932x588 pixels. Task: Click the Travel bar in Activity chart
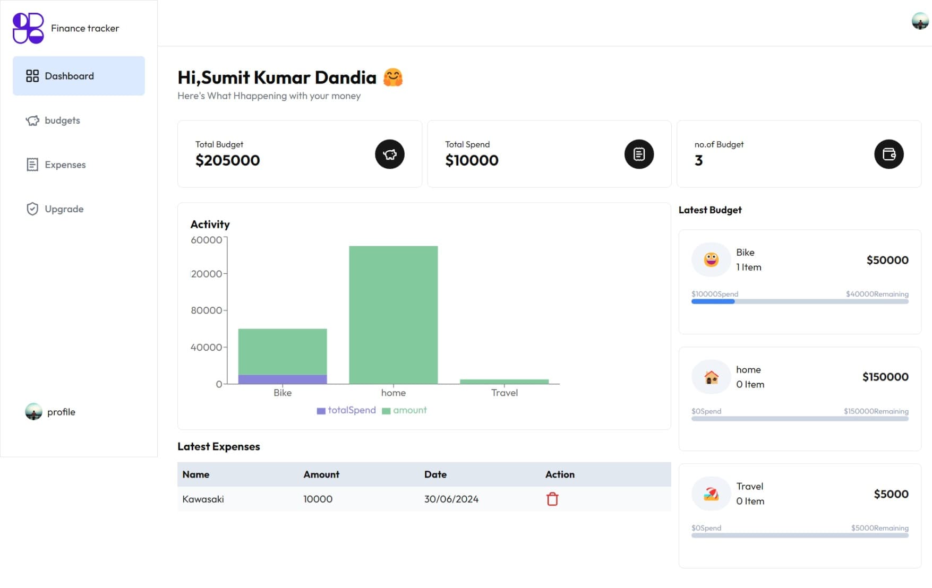click(504, 382)
